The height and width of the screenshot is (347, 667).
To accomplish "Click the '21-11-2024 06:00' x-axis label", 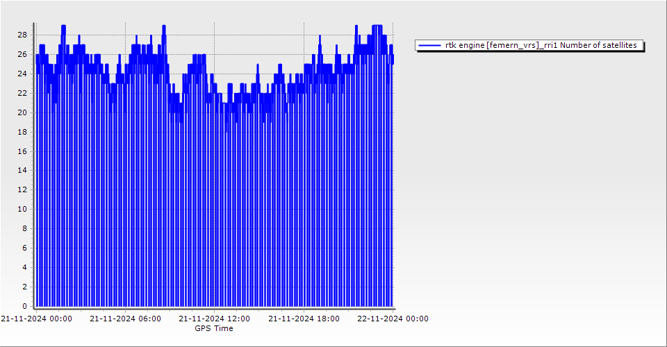I will point(125,319).
